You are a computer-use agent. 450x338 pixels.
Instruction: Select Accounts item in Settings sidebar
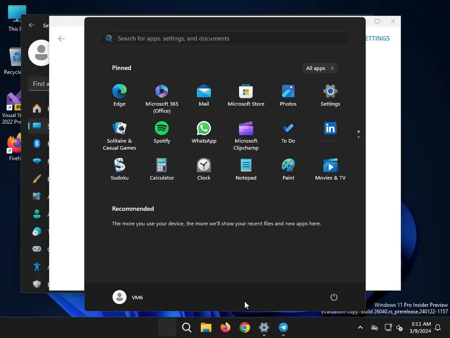click(x=39, y=214)
